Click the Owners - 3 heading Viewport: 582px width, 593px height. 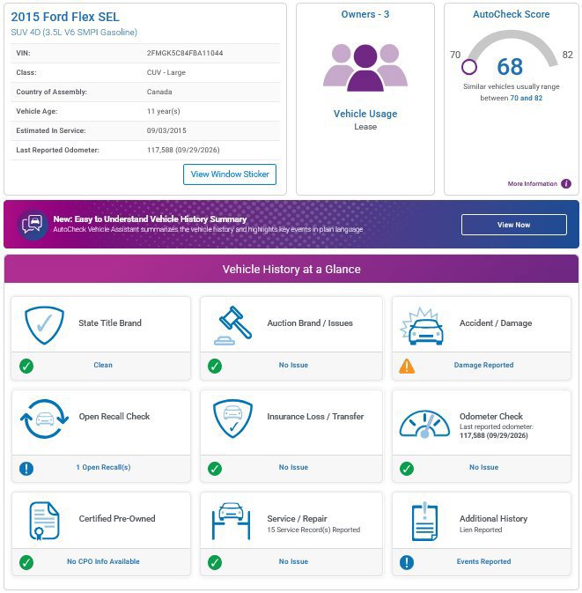(365, 14)
